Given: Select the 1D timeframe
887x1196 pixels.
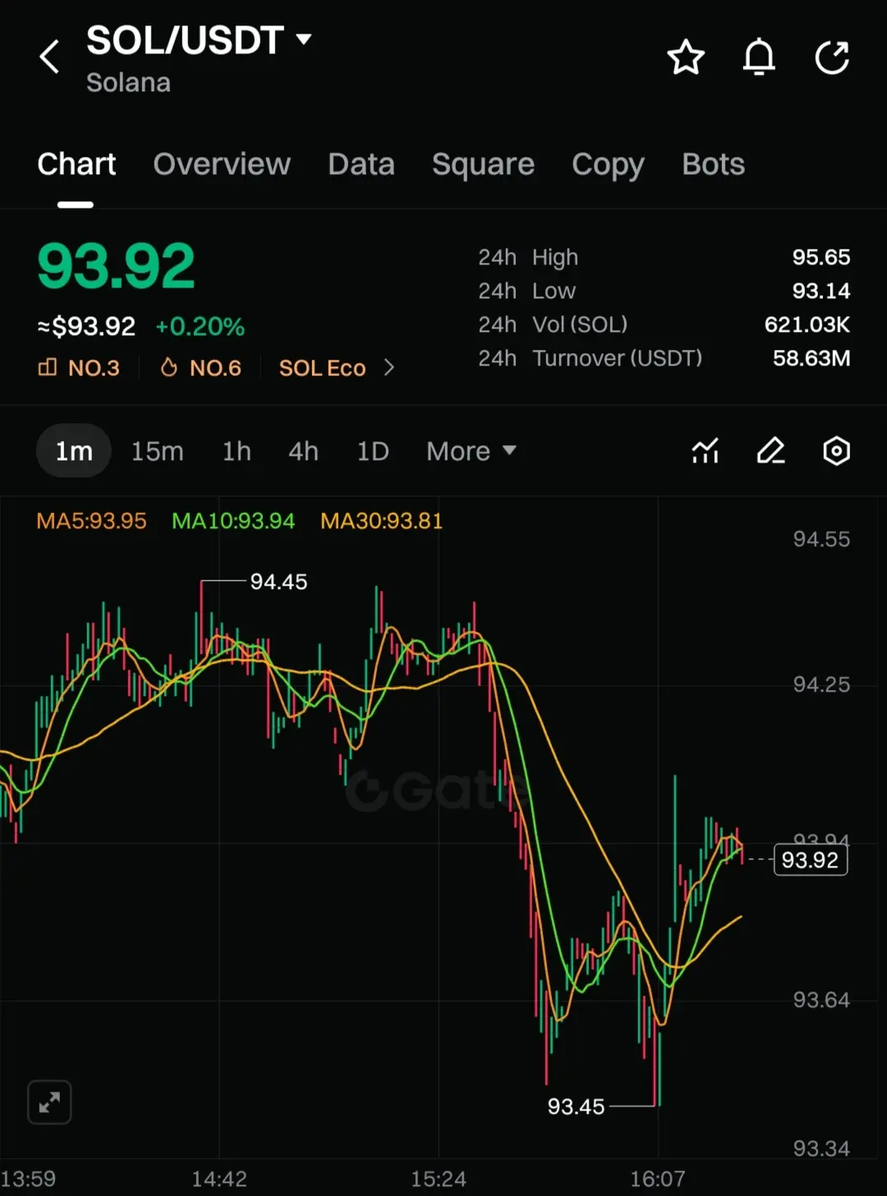Looking at the screenshot, I should (373, 451).
